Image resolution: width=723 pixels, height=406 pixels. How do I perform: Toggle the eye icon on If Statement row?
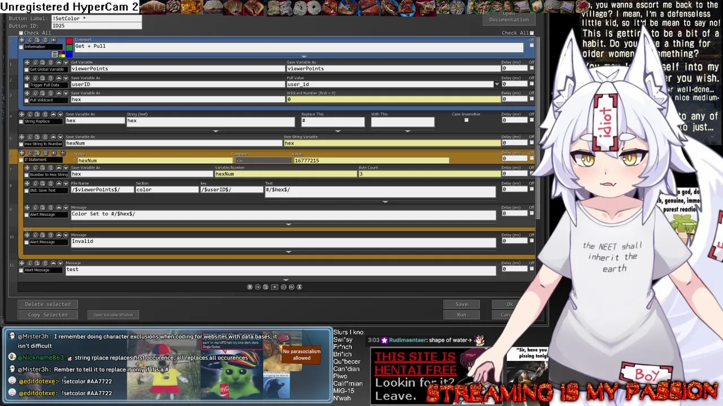(x=54, y=153)
